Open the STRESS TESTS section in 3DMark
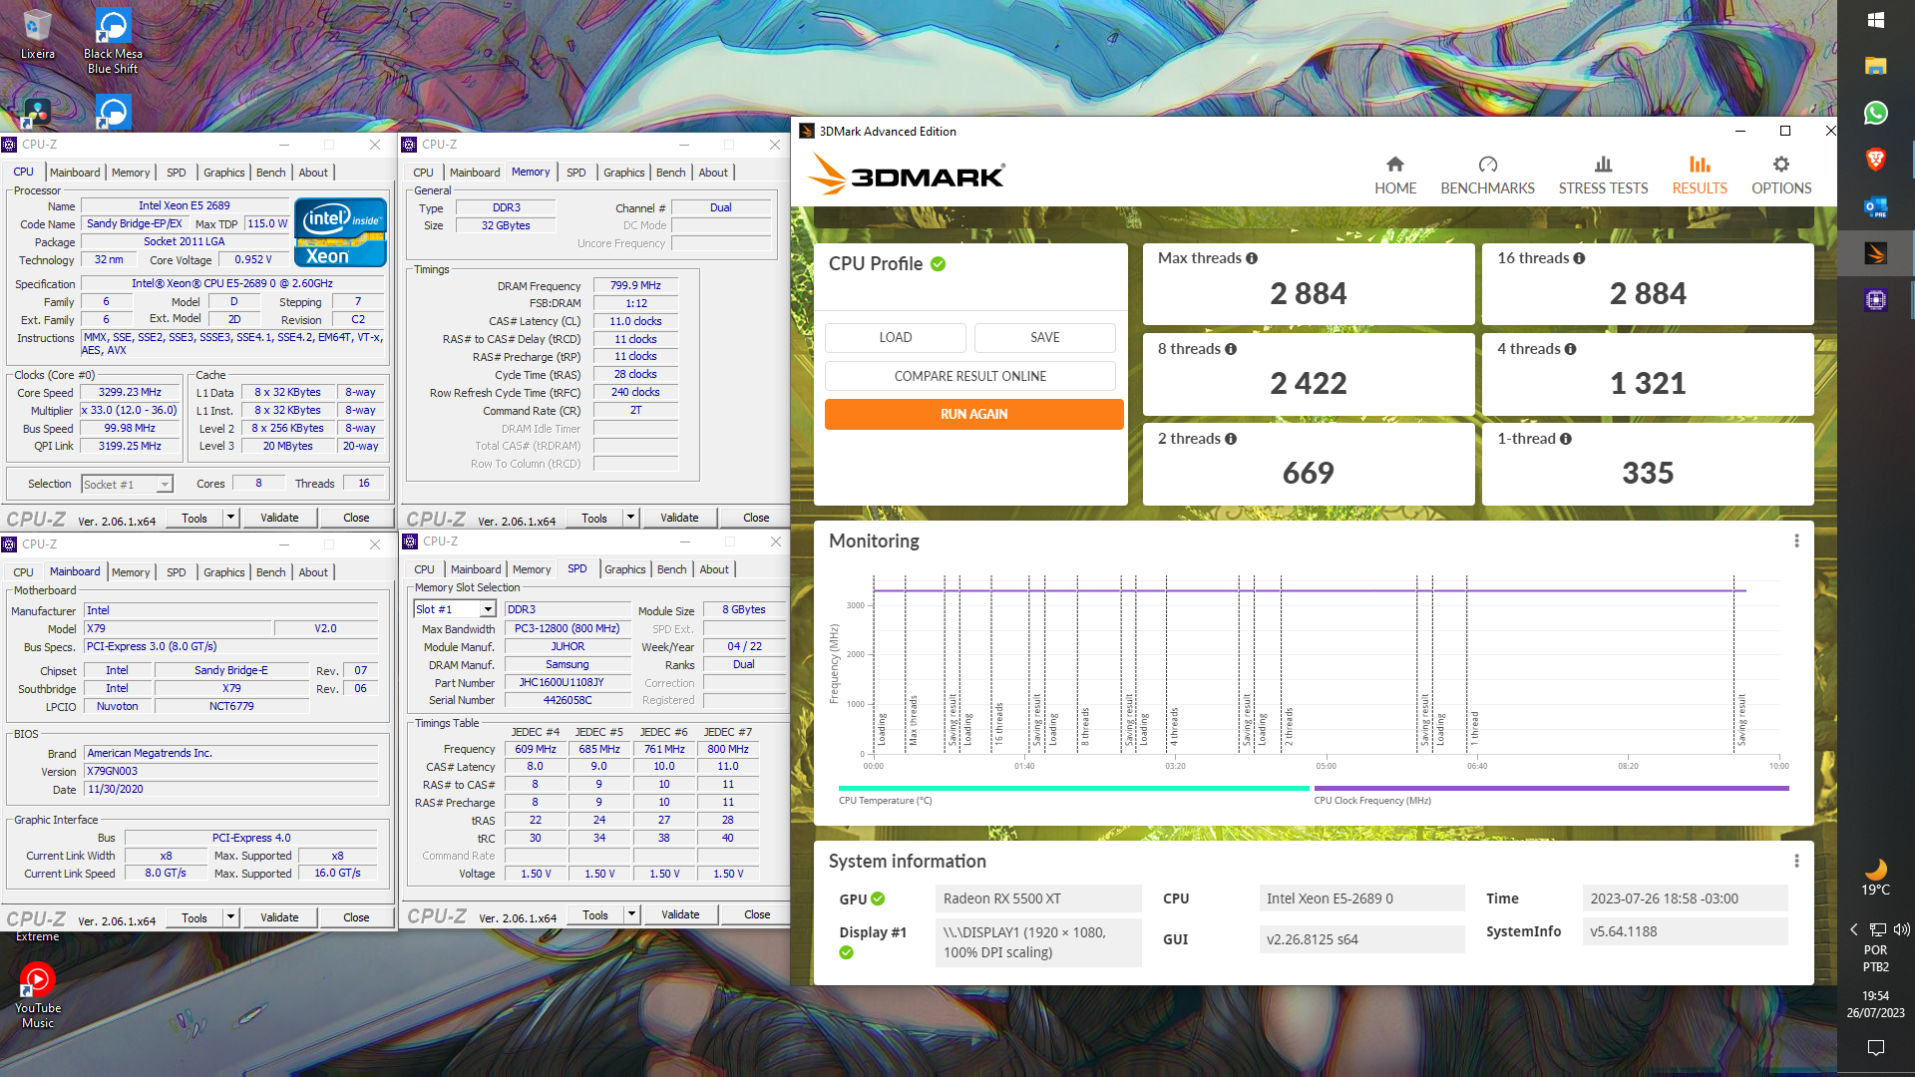This screenshot has height=1077, width=1915. click(x=1603, y=176)
